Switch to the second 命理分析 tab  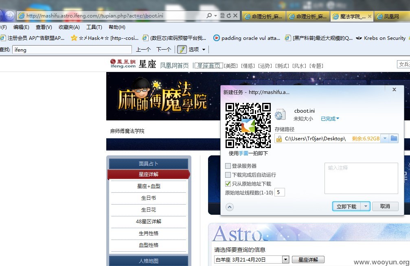tap(308, 16)
